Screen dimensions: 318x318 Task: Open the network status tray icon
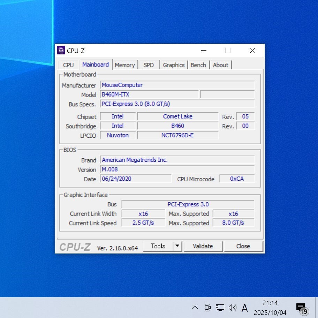pos(220,307)
